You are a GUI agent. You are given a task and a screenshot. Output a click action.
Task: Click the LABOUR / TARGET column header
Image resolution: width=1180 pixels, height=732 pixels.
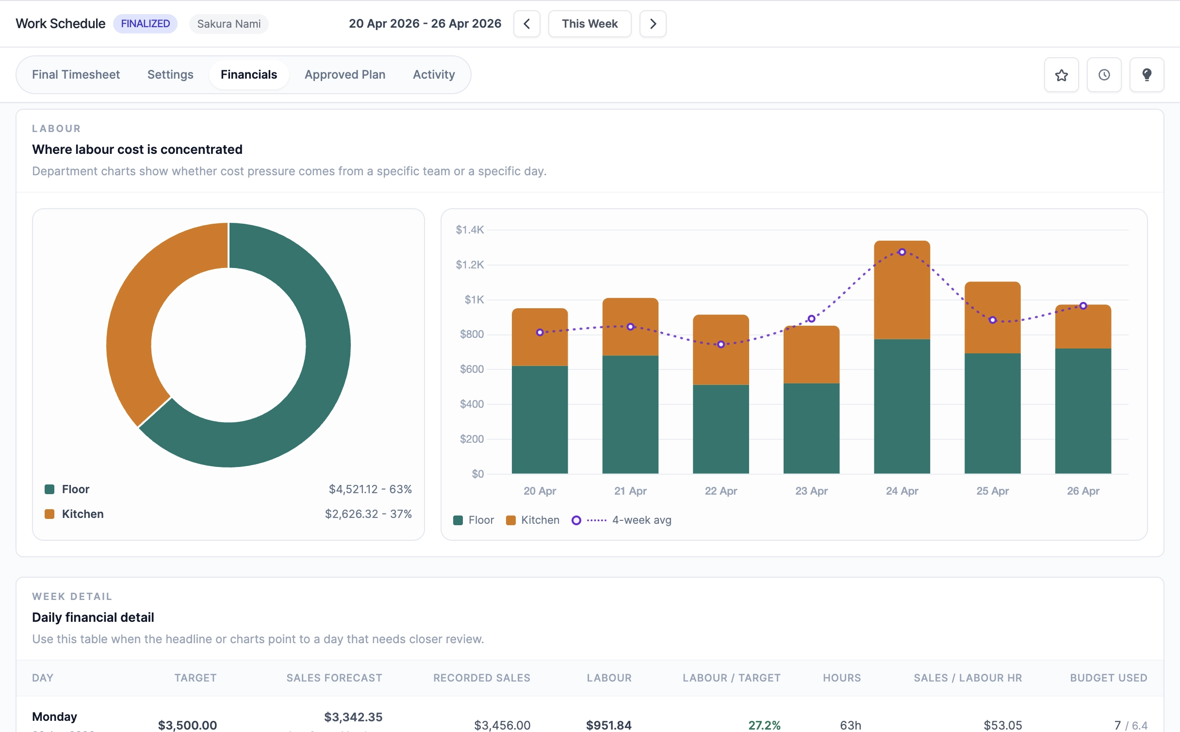[x=732, y=678]
